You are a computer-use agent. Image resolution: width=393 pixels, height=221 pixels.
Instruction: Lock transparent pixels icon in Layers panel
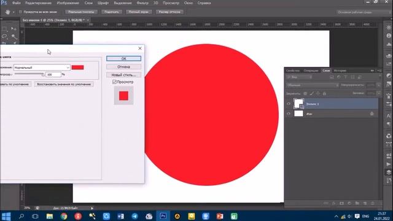pyautogui.click(x=305, y=93)
